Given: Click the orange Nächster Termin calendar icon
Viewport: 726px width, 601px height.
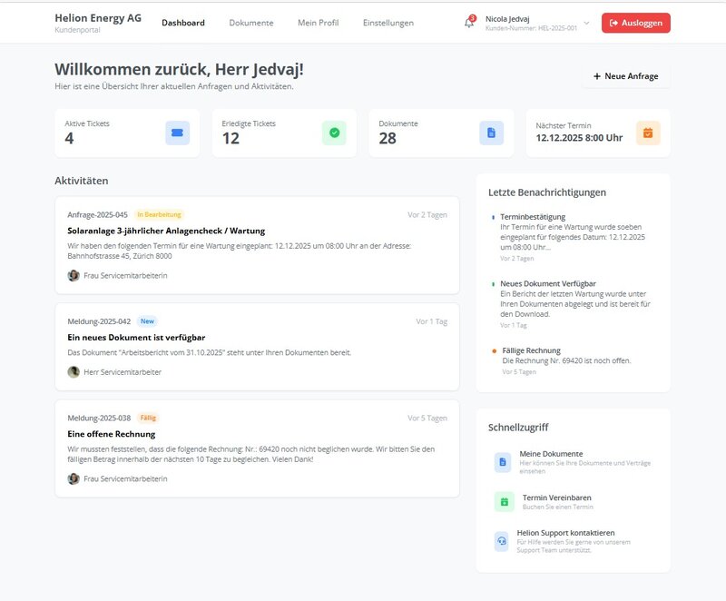Looking at the screenshot, I should pos(648,133).
